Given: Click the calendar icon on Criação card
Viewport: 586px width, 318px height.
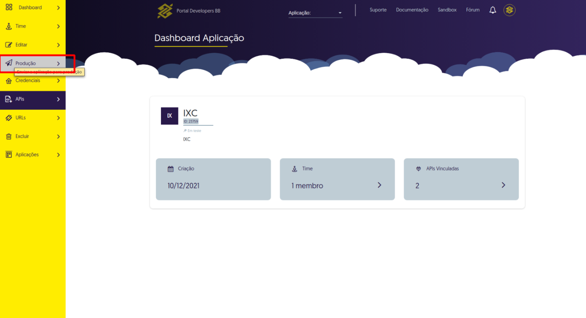Looking at the screenshot, I should coord(171,169).
